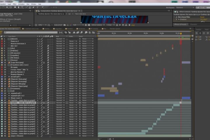The width and height of the screenshot is (210, 140).
Task: Open the viewer zoom percentage dropdown
Action: [x=42, y=25]
